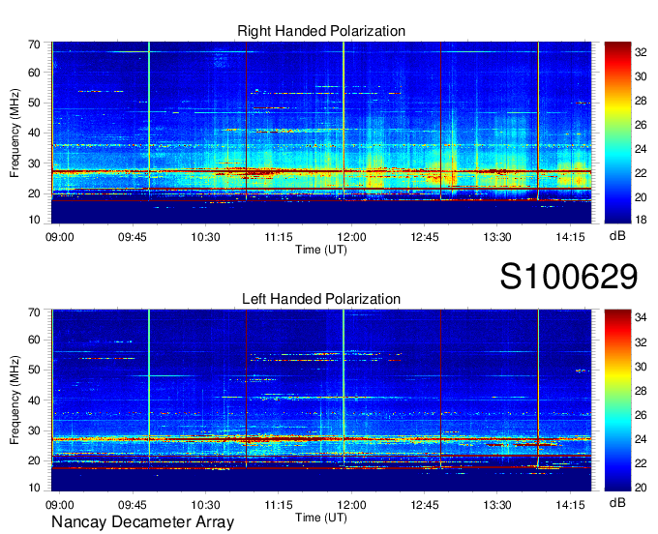658x534 pixels.
Task: Click the '26' value on Right Handed colorbar
Action: [x=641, y=125]
